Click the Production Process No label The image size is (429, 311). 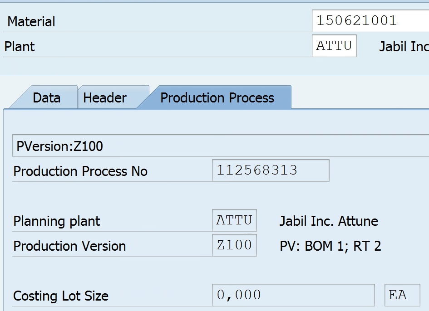coord(80,171)
